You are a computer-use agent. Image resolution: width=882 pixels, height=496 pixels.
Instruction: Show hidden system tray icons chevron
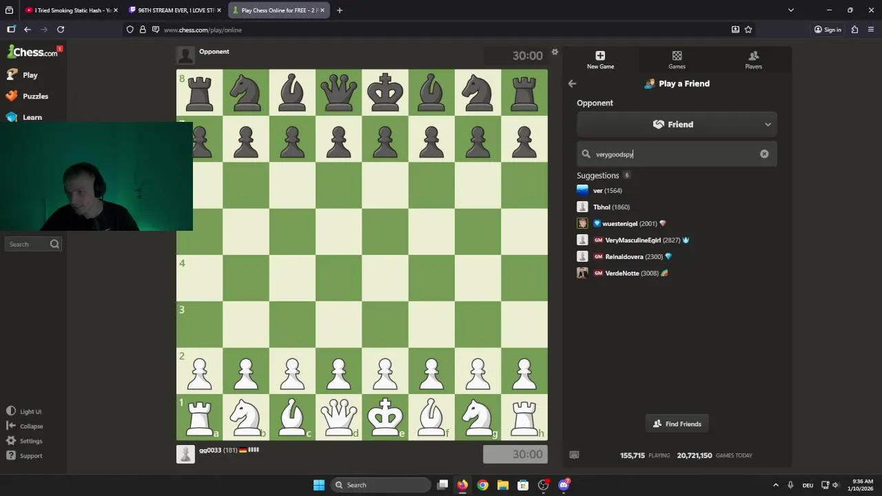pos(775,485)
